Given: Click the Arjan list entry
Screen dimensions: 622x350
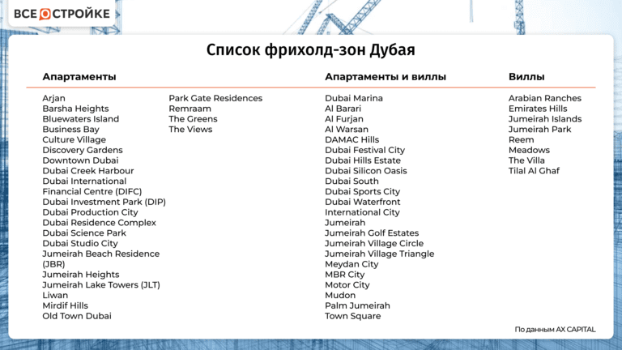Looking at the screenshot, I should click(x=54, y=98).
